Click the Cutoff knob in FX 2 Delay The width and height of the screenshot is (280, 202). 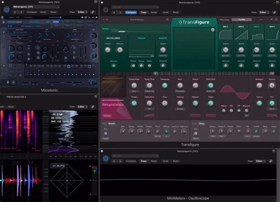coord(256,131)
